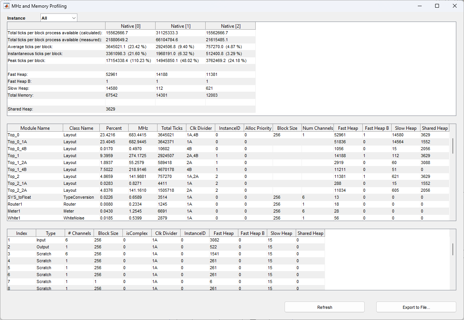Screen dimensions: 464x320
Task: Click the Native [1] column header
Action: [x=180, y=26]
